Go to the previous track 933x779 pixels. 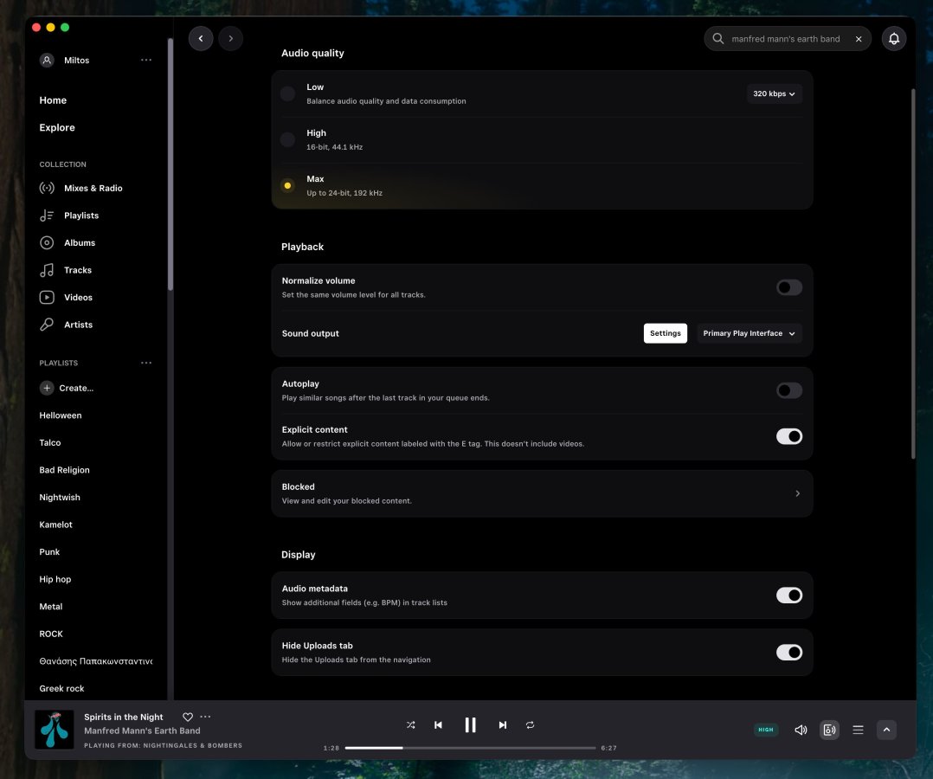pos(439,725)
